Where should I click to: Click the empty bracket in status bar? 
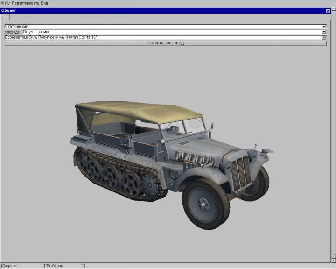(84, 266)
